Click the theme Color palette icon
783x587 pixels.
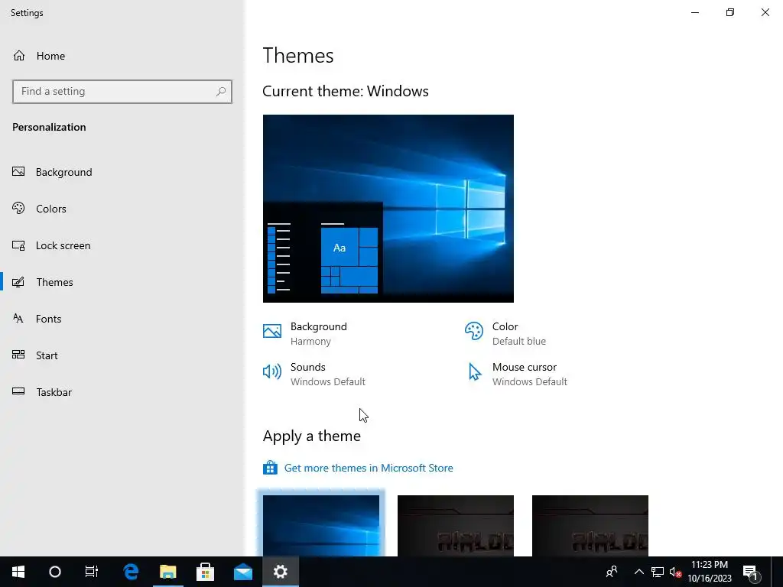tap(474, 331)
